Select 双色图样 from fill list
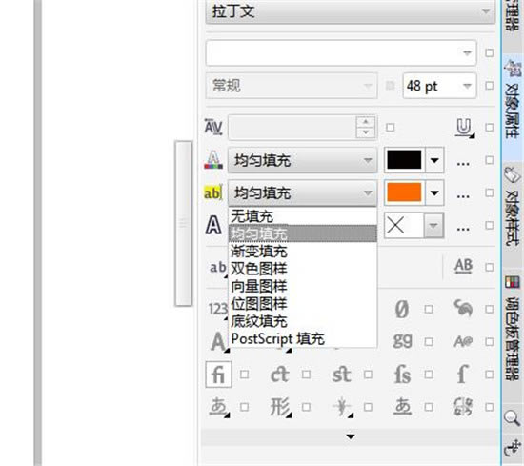Screen dimensions: 524x466 [x=303, y=269]
